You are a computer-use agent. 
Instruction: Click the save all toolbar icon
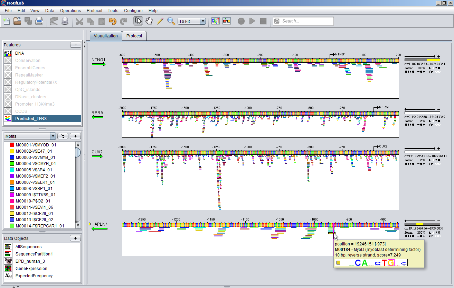pyautogui.click(x=28, y=21)
